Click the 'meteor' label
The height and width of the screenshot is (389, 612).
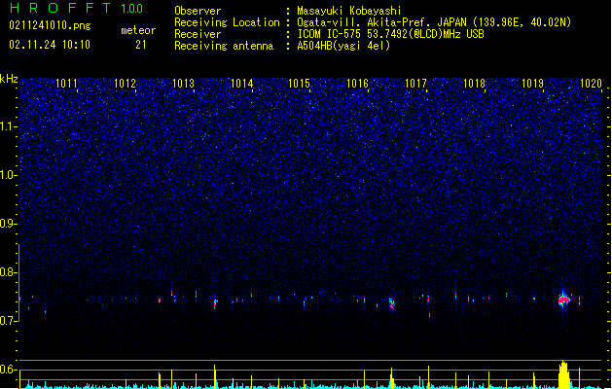click(x=138, y=30)
